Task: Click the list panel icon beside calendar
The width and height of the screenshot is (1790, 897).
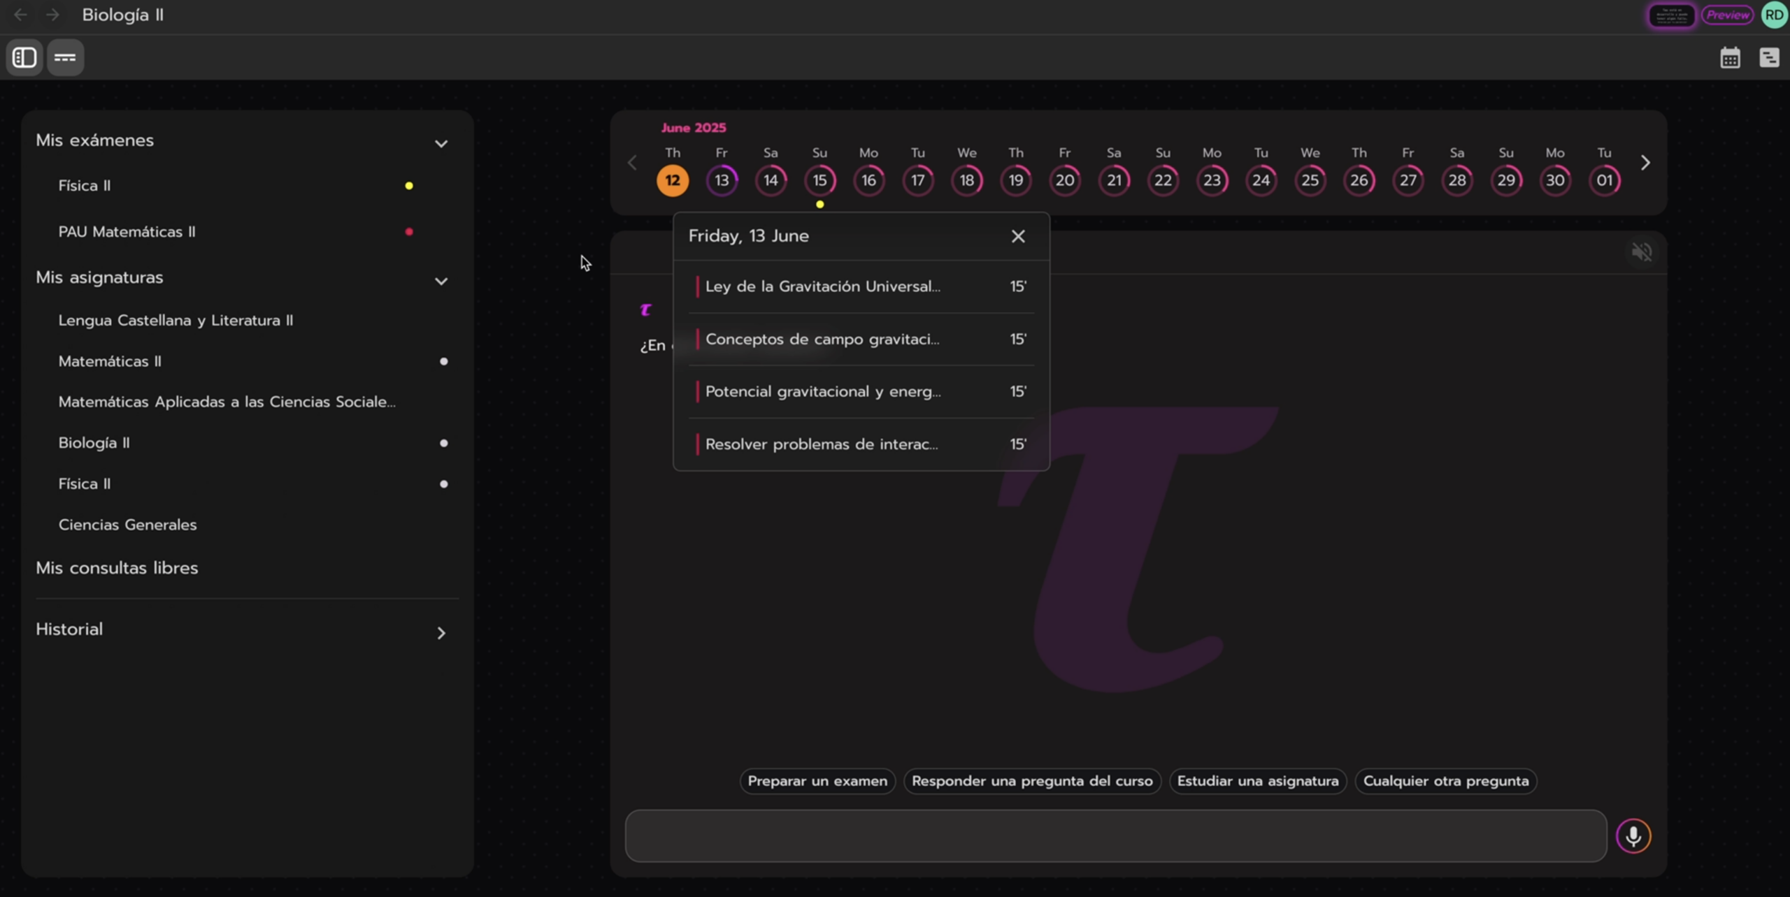Action: (x=1769, y=57)
